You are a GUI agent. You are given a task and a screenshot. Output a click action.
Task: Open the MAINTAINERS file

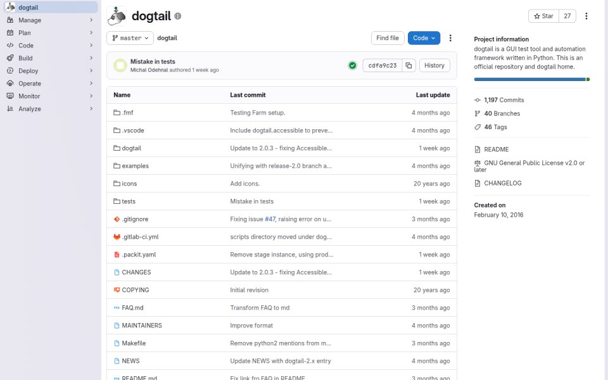[x=141, y=326]
